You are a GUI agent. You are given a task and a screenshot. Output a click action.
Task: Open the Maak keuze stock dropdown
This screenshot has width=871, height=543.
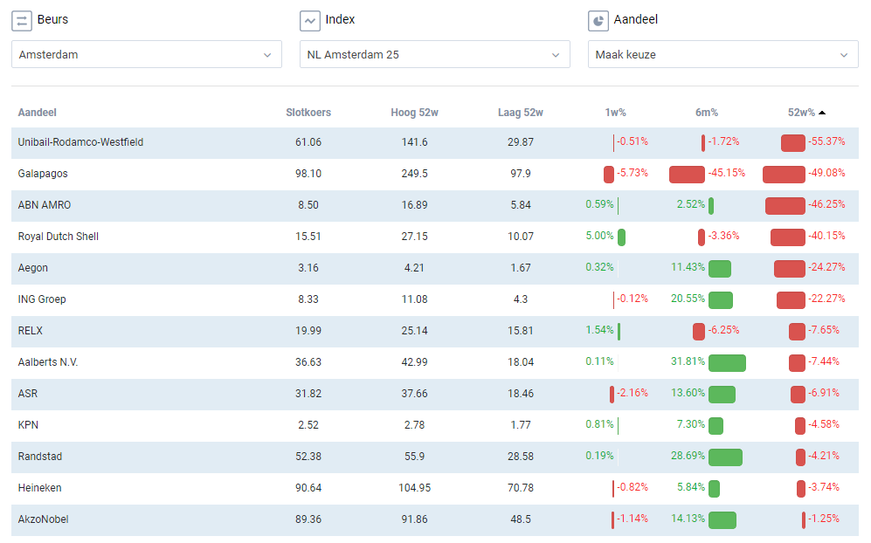tap(723, 54)
